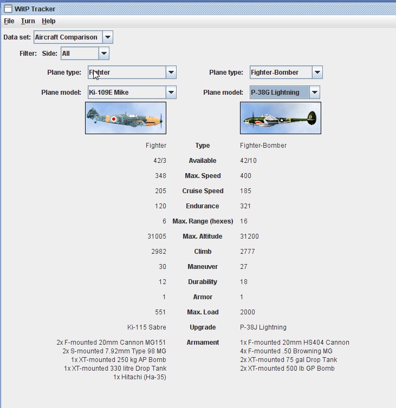
Task: Click the 500 lb GP Bomb line
Action: tap(287, 368)
